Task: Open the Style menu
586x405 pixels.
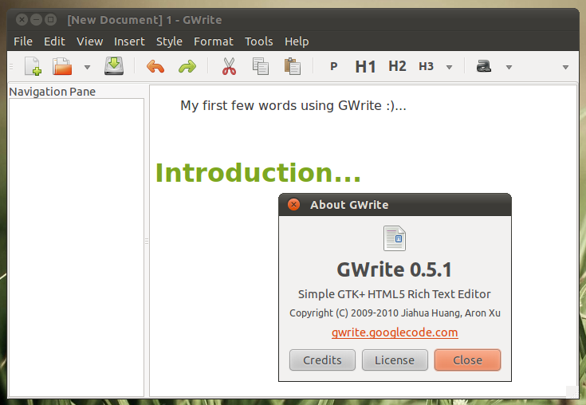Action: 169,41
